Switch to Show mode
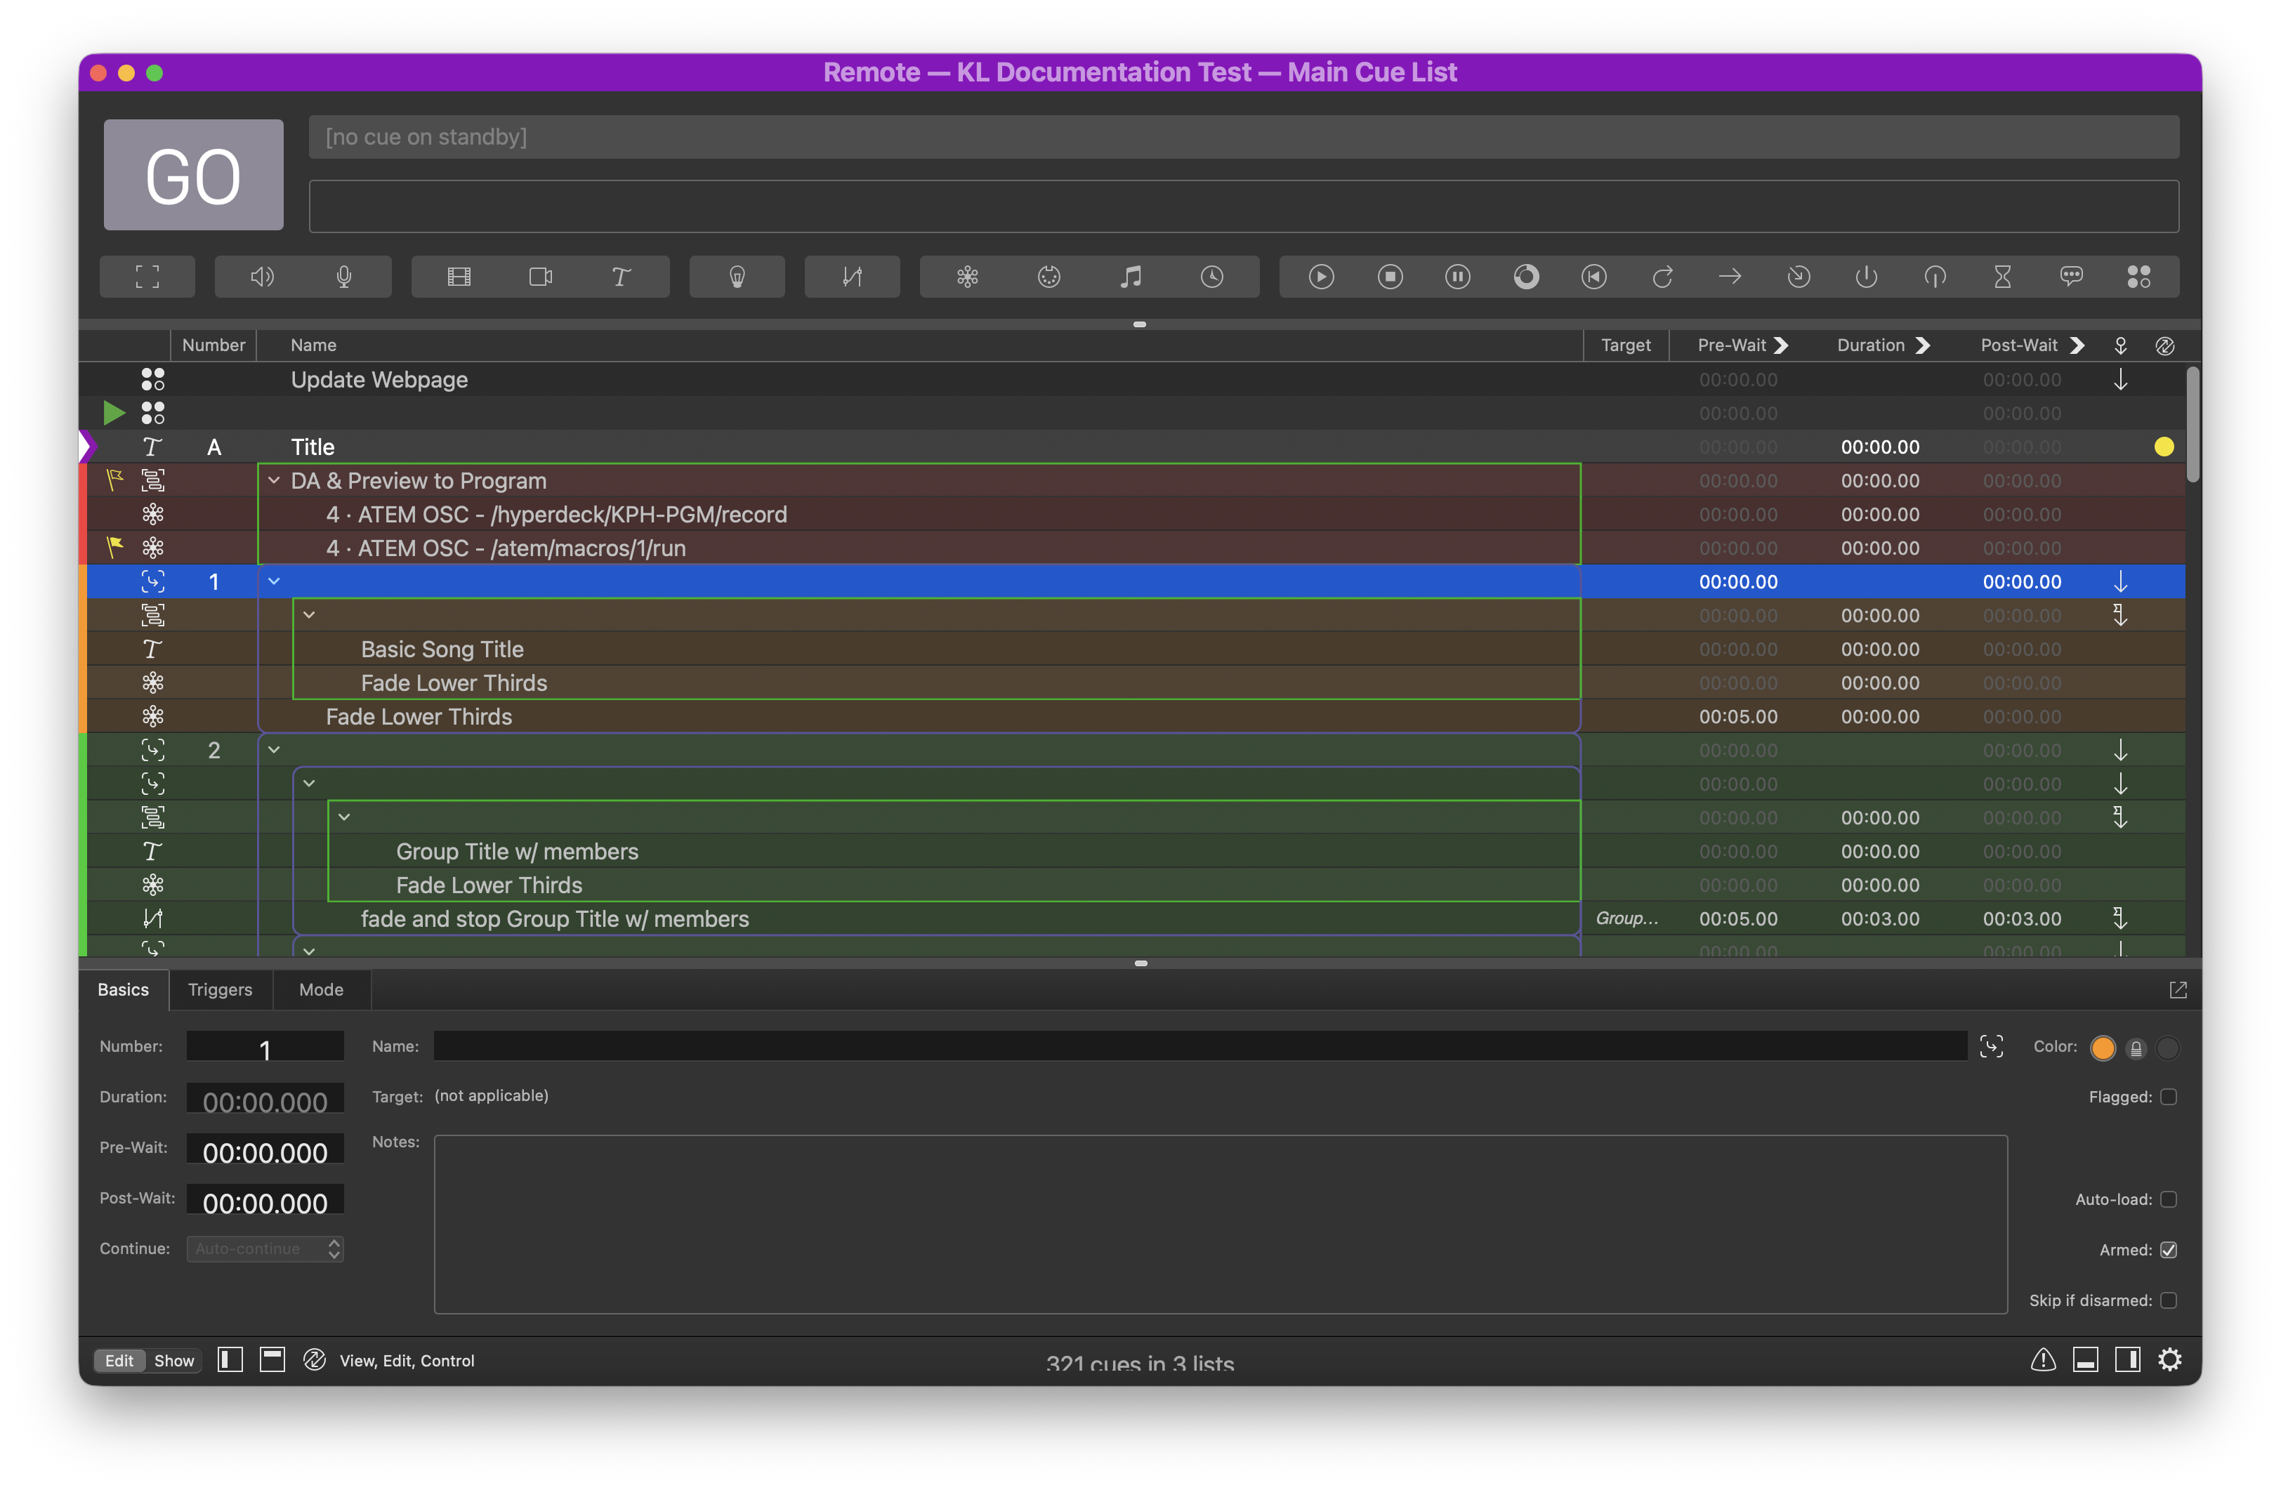Viewport: 2281px width, 1490px height. [x=173, y=1359]
